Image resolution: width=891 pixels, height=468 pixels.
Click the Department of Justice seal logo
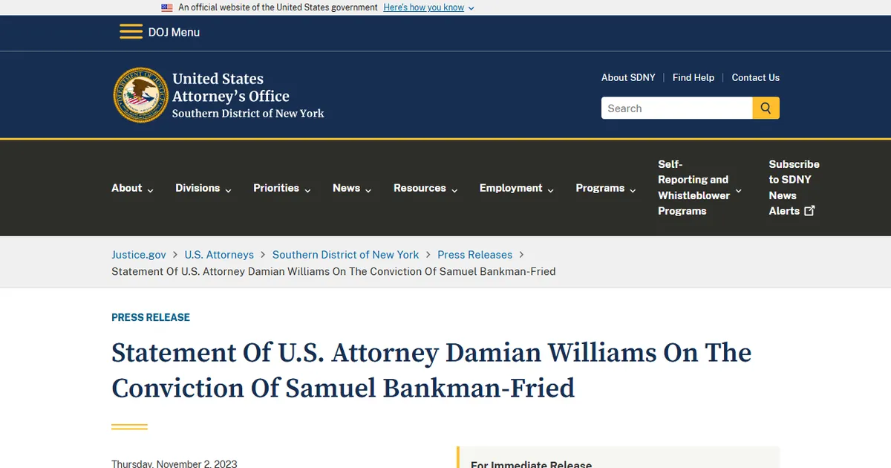pyautogui.click(x=140, y=95)
